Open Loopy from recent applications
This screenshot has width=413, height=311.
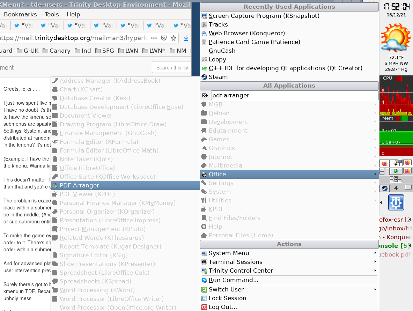click(289, 60)
